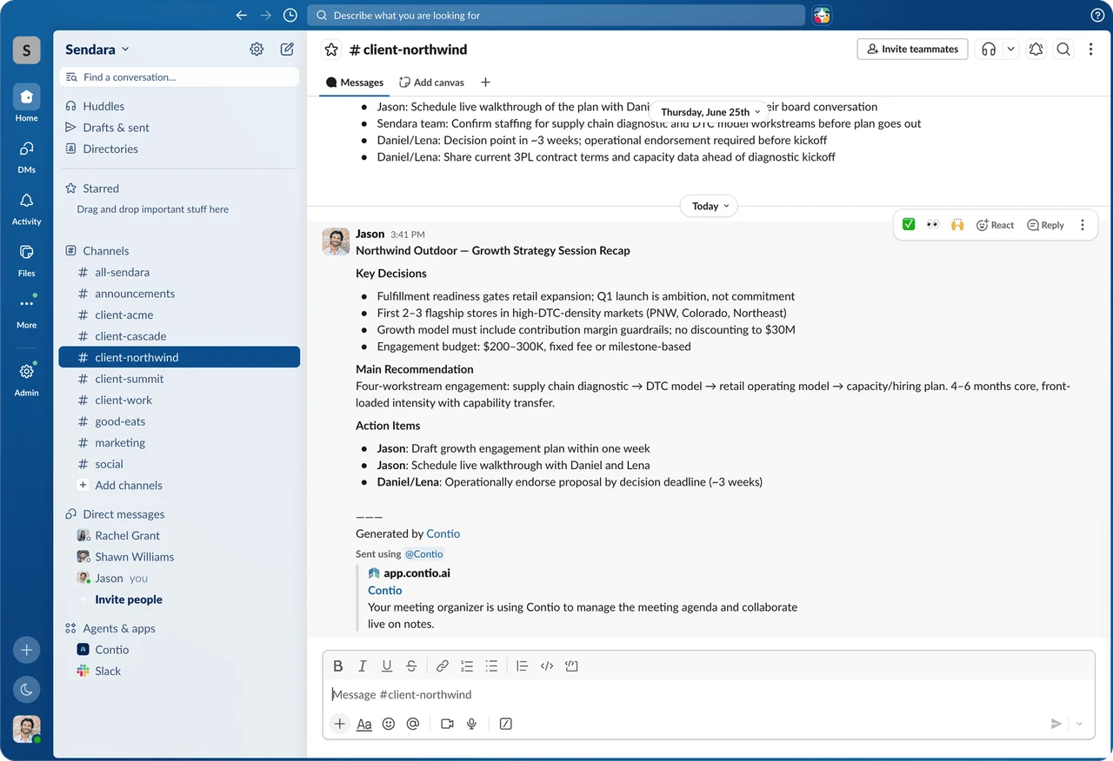Toggle code block formatting

(x=571, y=666)
